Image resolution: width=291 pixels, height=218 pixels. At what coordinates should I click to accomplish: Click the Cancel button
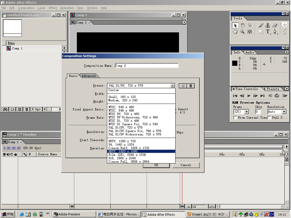186,165
